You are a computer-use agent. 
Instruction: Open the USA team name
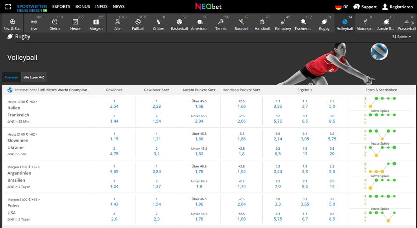click(x=11, y=213)
